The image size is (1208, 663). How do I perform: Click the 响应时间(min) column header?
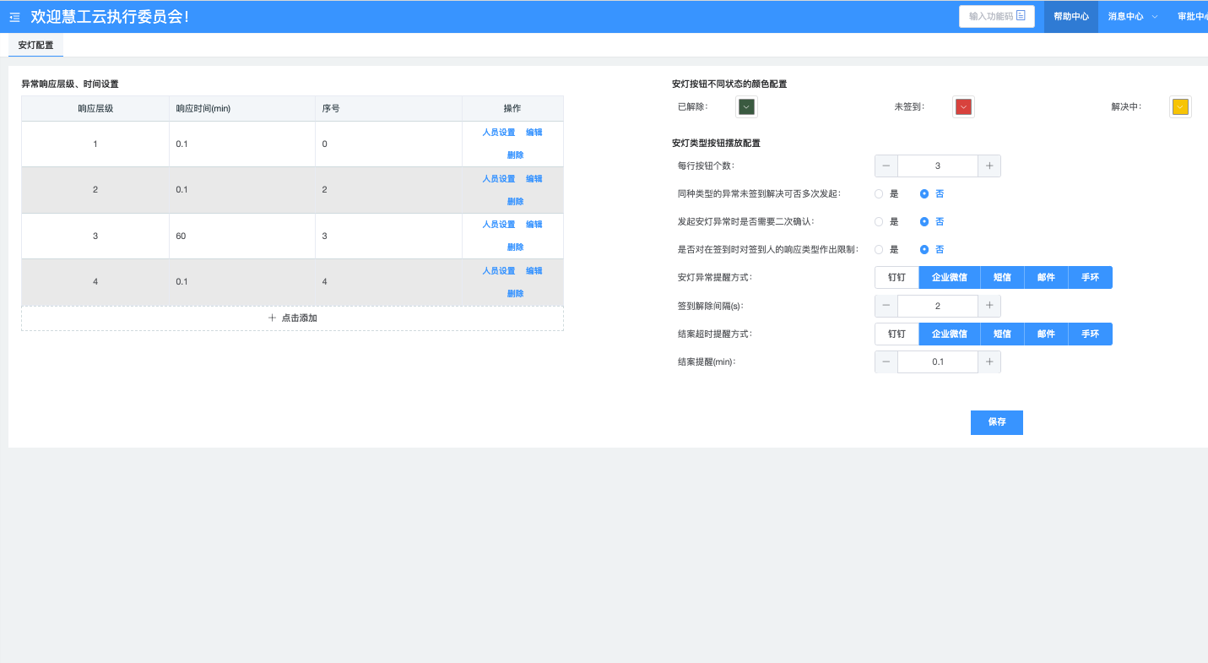click(x=242, y=109)
